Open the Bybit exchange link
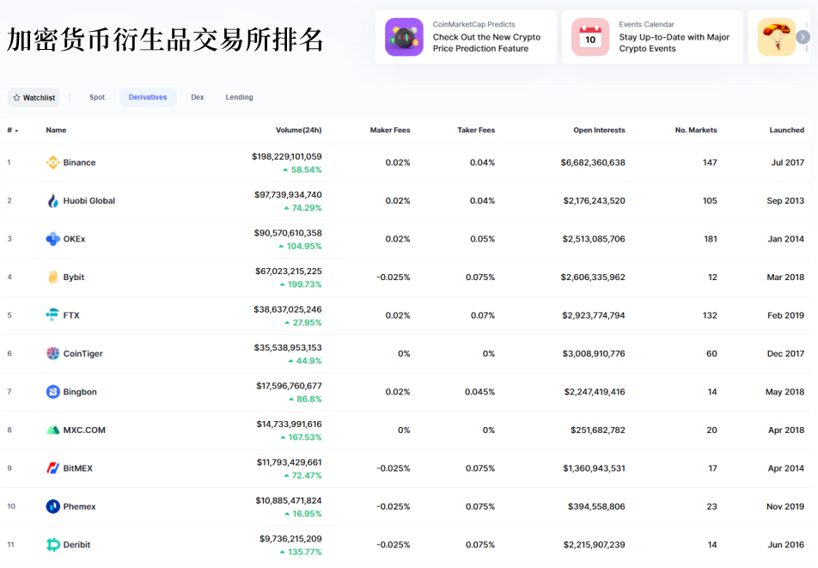Viewport: 818px width, 568px height. pos(74,277)
